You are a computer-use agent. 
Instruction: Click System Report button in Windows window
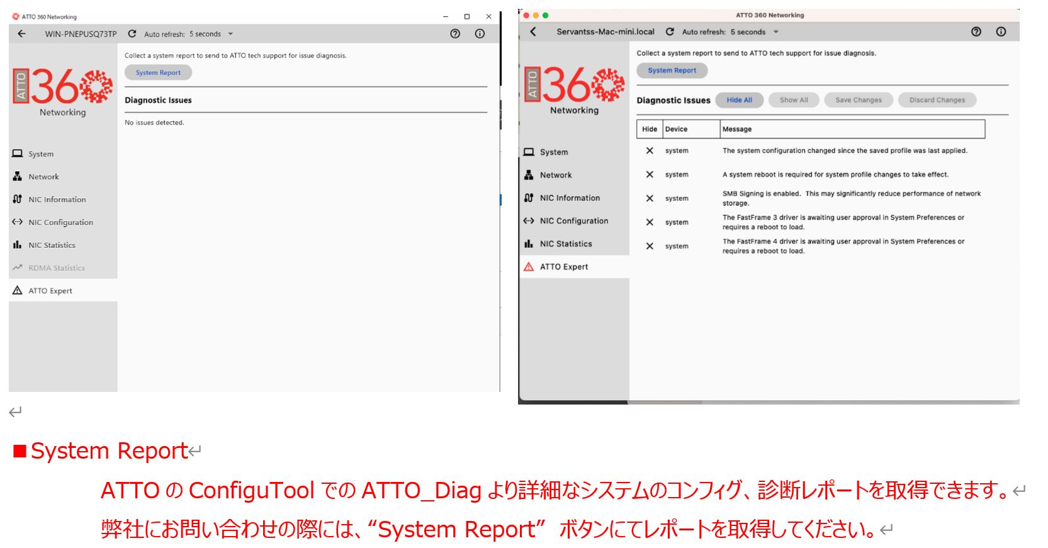158,73
